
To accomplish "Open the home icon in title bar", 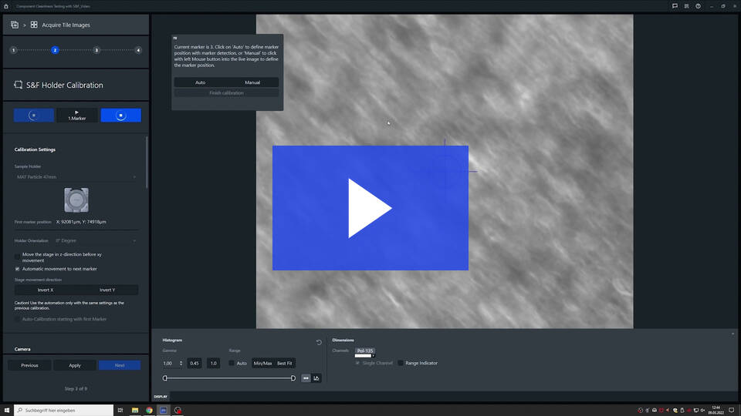I will pos(6,6).
